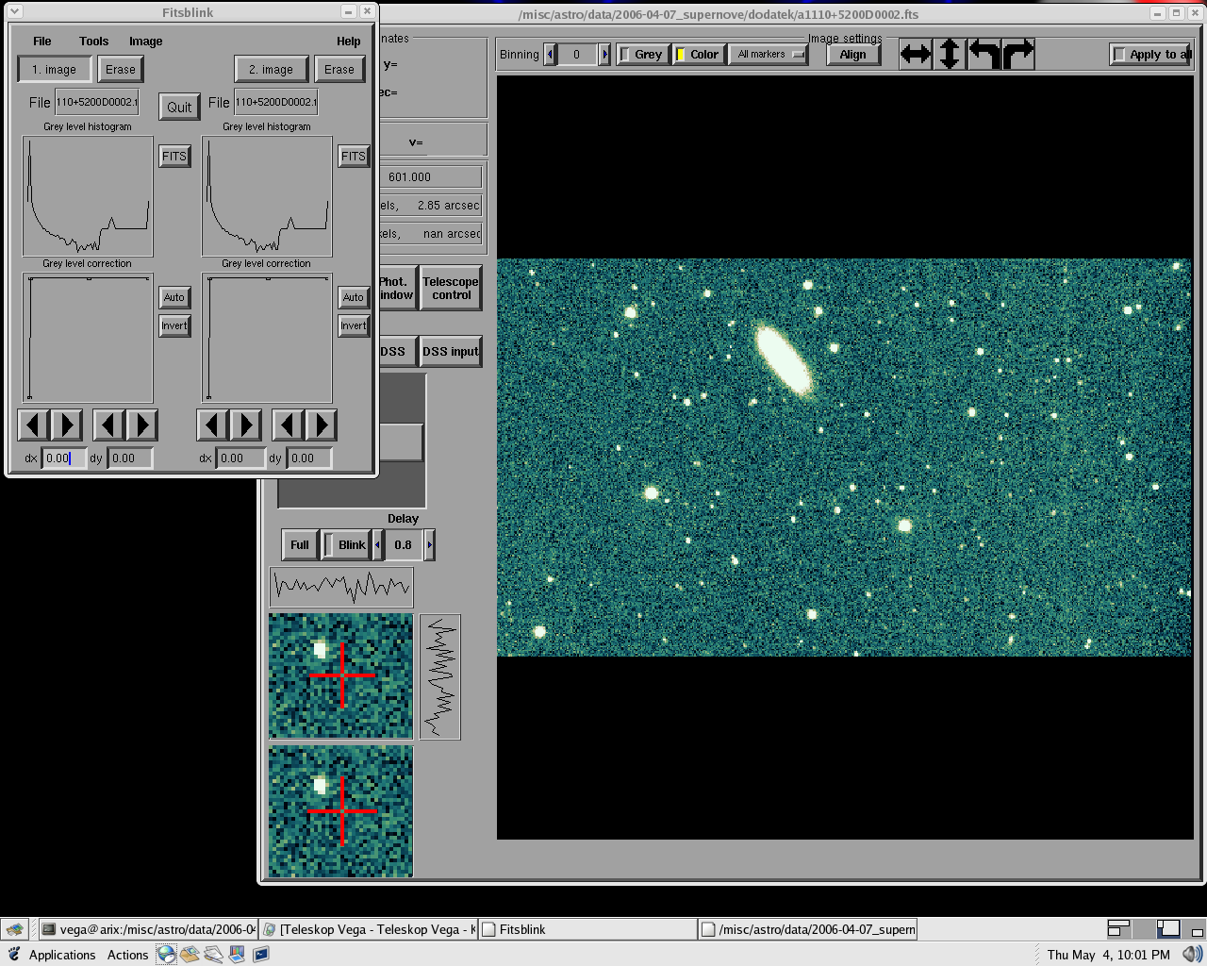Shift first image right with dx arrow

66,425
